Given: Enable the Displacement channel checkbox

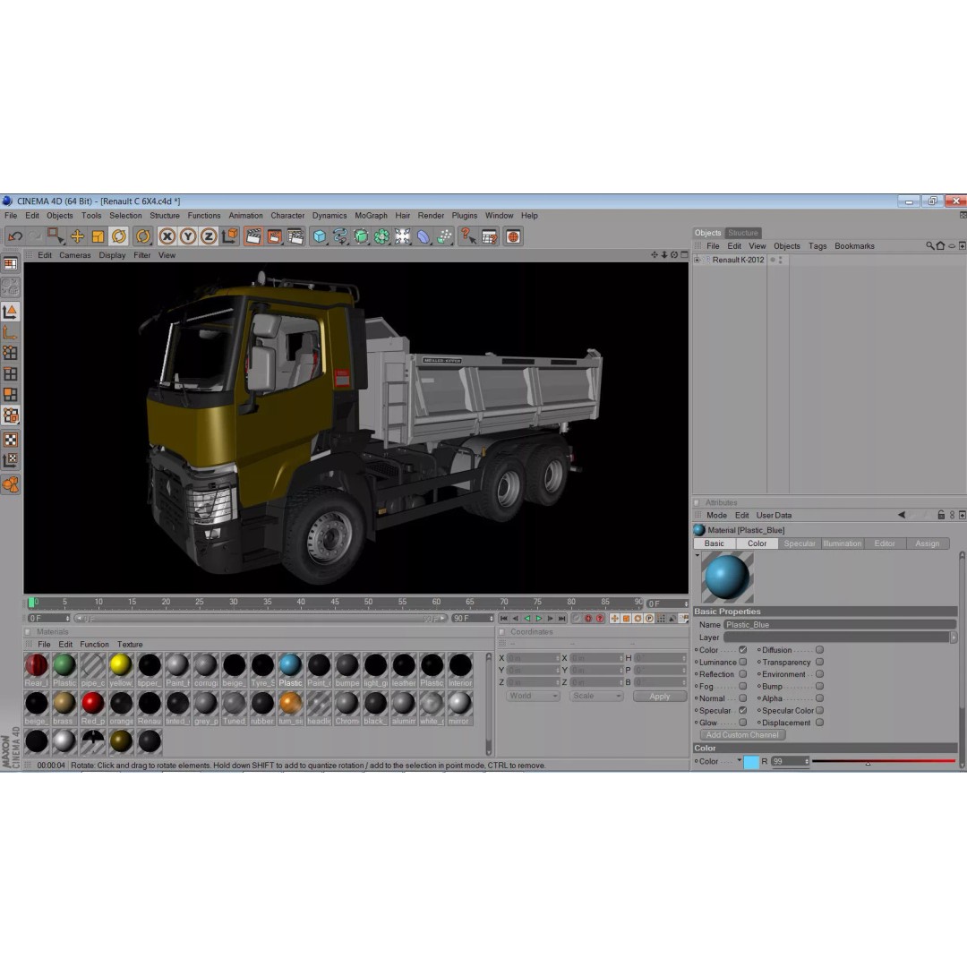Looking at the screenshot, I should click(x=819, y=723).
